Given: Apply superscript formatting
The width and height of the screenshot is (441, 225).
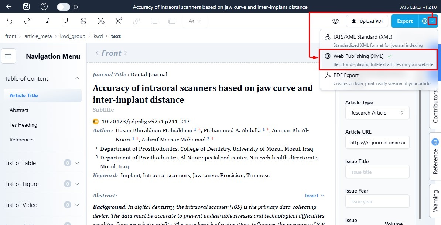Looking at the screenshot, I should pos(119,21).
